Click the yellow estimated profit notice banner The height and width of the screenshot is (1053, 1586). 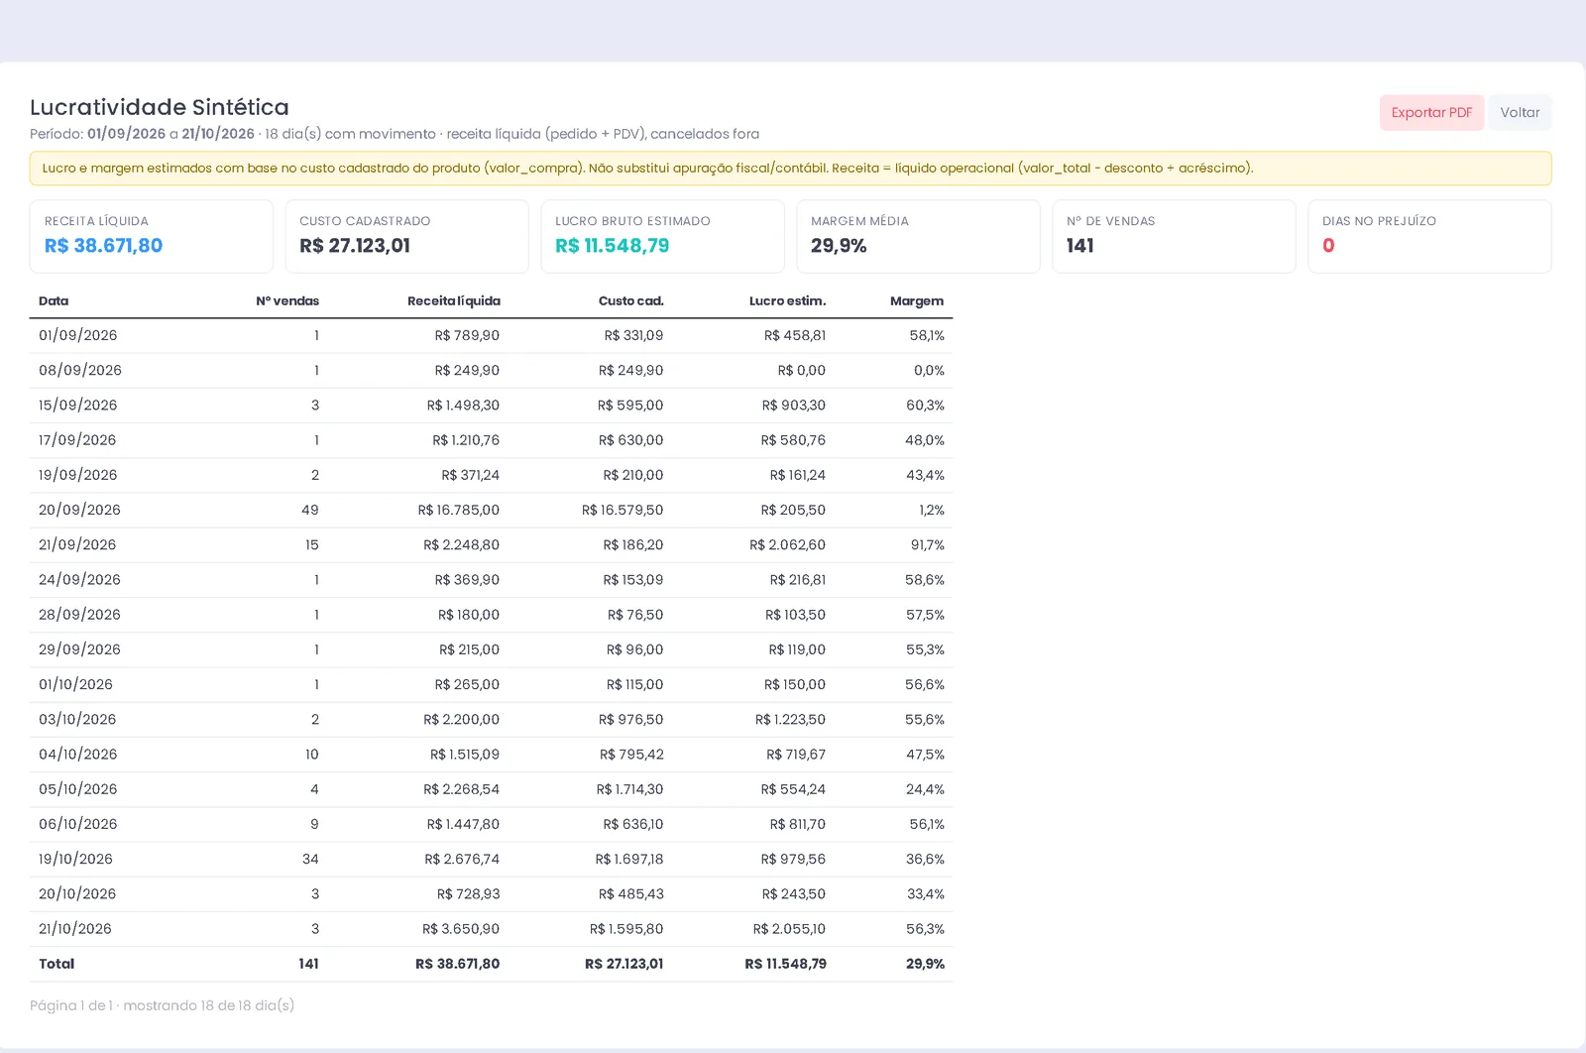tap(790, 169)
